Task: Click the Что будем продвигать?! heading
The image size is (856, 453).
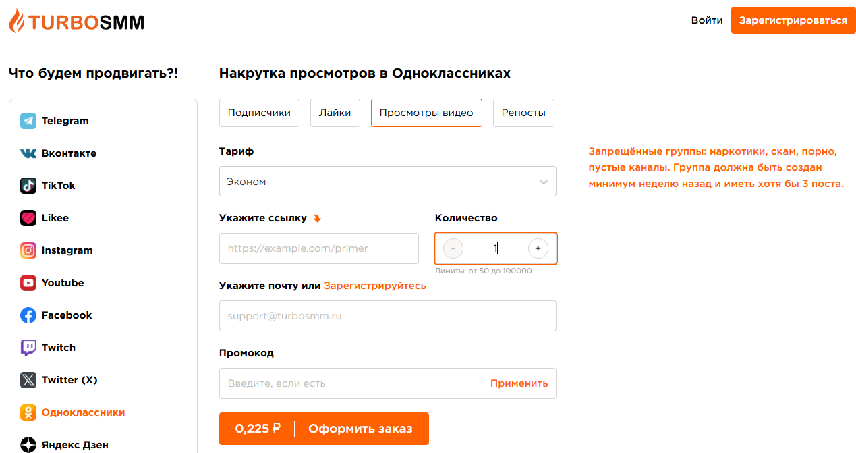Action: pyautogui.click(x=94, y=73)
